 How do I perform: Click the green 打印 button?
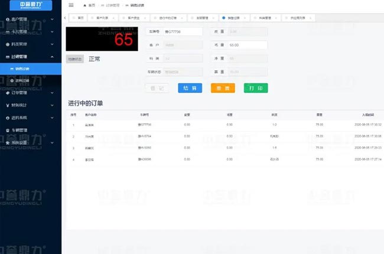click(x=256, y=88)
